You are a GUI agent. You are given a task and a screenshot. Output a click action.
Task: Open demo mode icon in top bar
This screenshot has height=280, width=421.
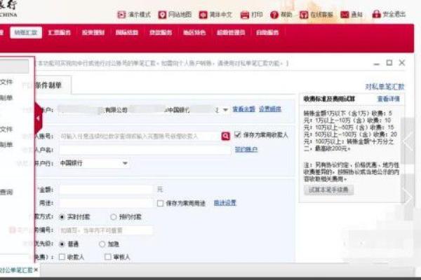(x=121, y=15)
